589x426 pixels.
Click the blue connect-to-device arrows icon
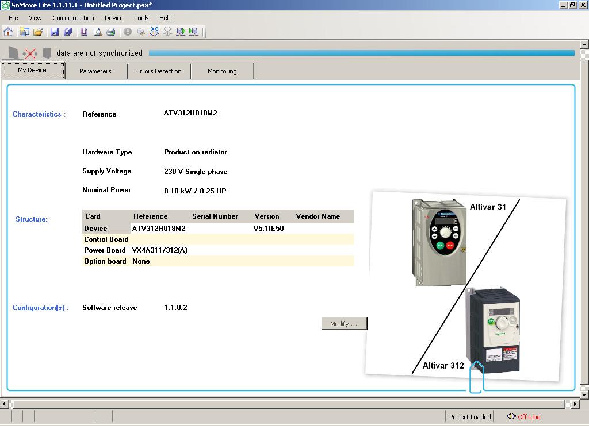pyautogui.click(x=154, y=32)
